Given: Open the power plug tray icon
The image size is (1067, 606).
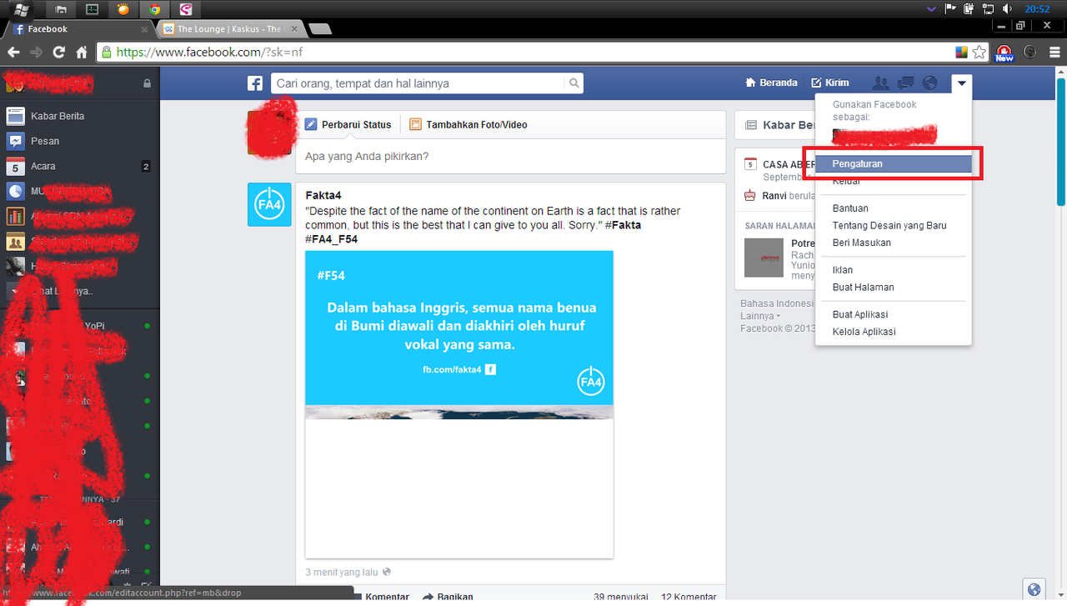Looking at the screenshot, I should (x=969, y=8).
